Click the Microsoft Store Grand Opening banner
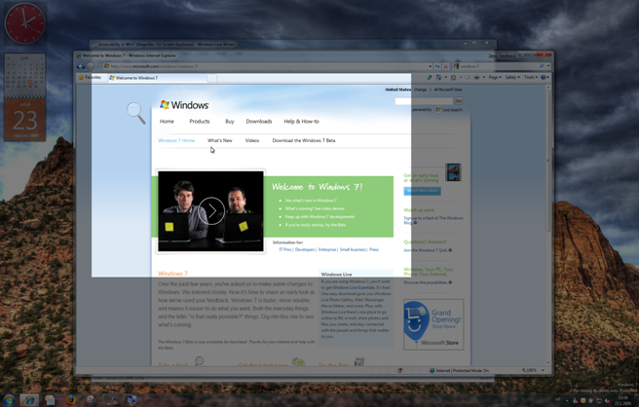Screen dimensions: 639x407 (433, 324)
